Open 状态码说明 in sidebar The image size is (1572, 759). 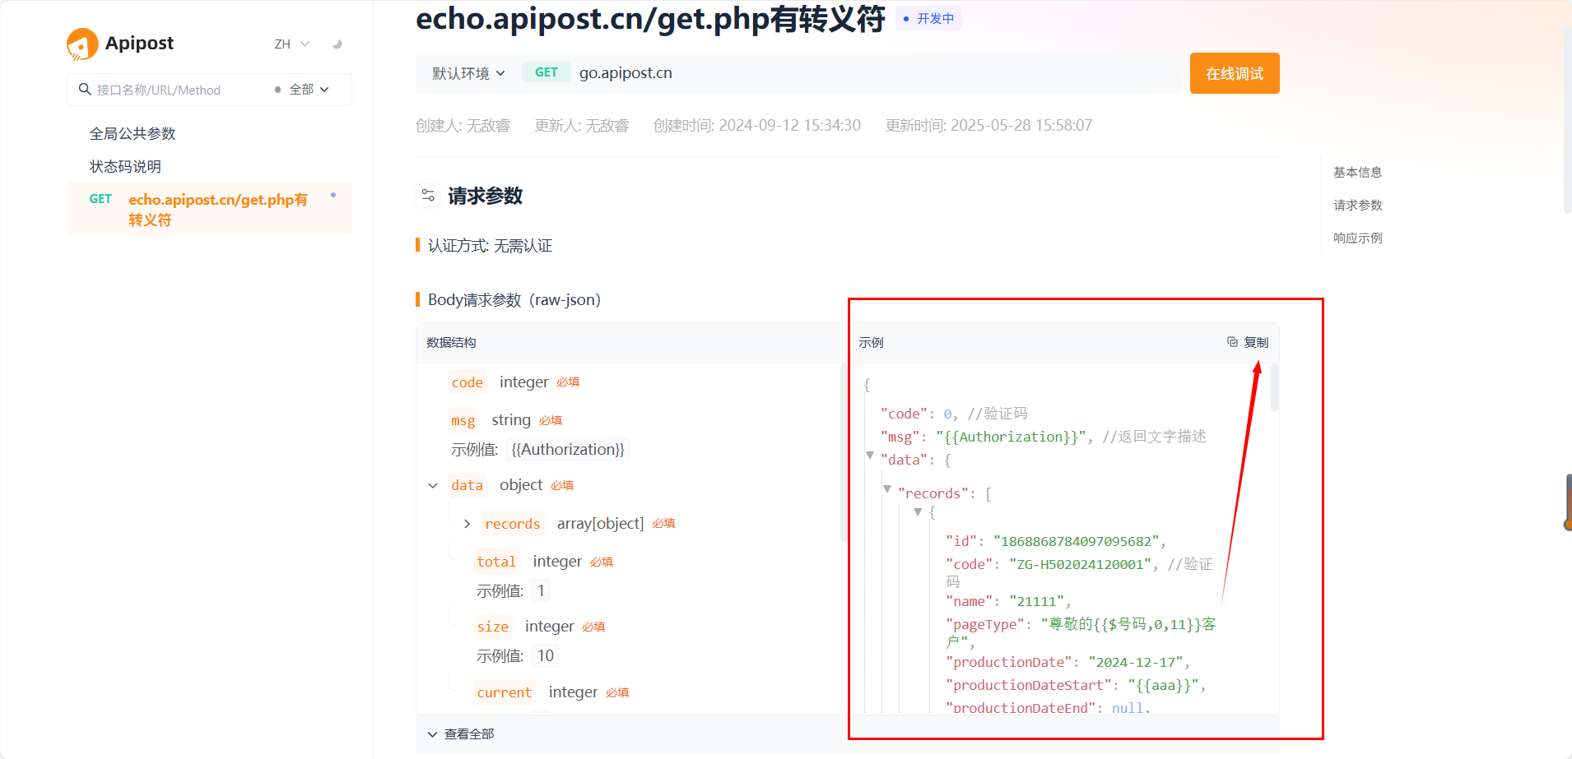[125, 166]
